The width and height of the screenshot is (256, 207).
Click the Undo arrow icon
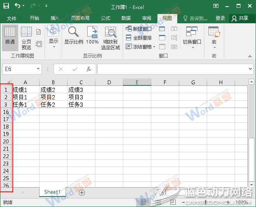coord(17,6)
